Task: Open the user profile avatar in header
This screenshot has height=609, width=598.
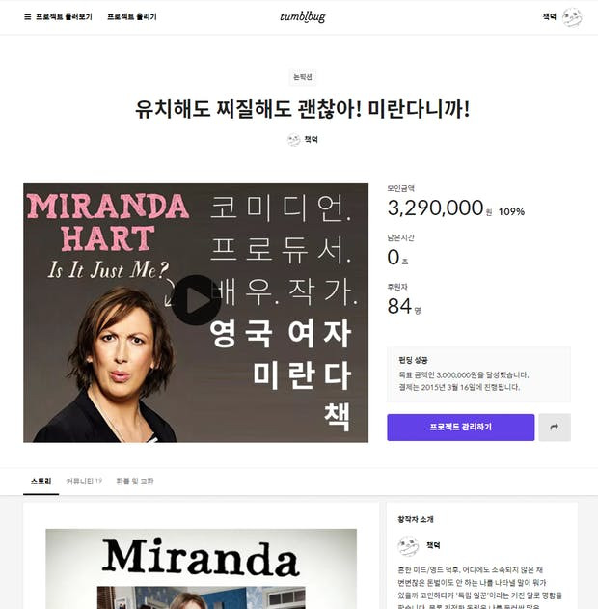Action: pyautogui.click(x=572, y=17)
